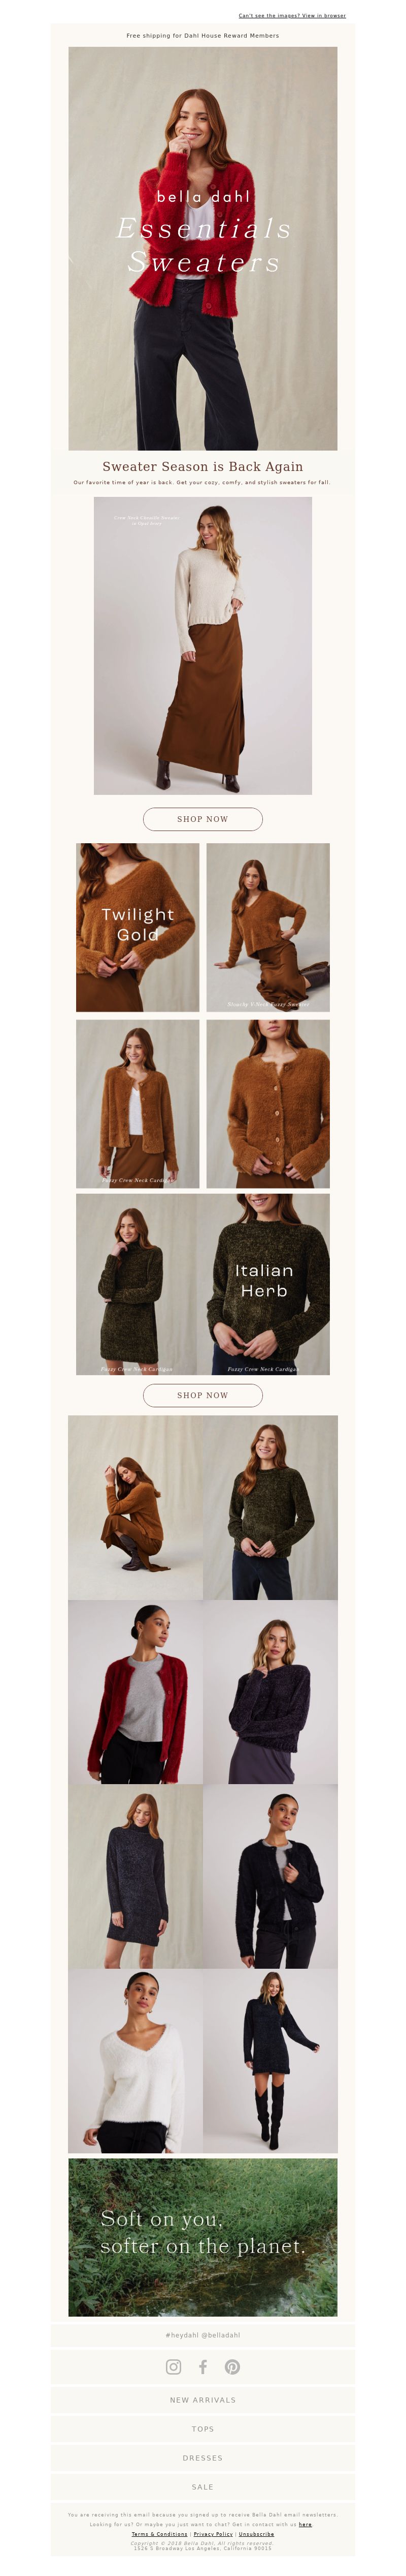
Task: Open the Italian Herb sweater image
Action: (x=263, y=1284)
